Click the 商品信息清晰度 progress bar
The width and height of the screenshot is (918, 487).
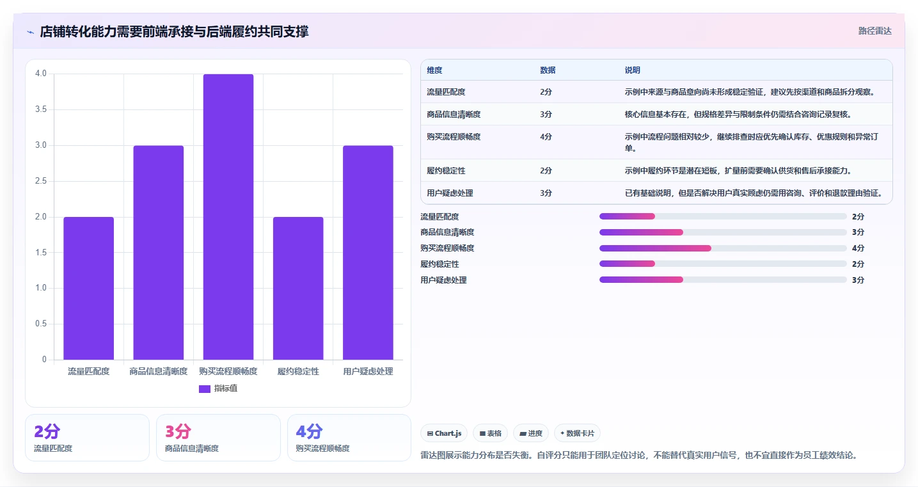pos(723,232)
